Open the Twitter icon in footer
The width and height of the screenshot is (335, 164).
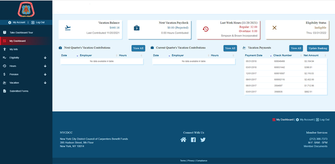203,140
